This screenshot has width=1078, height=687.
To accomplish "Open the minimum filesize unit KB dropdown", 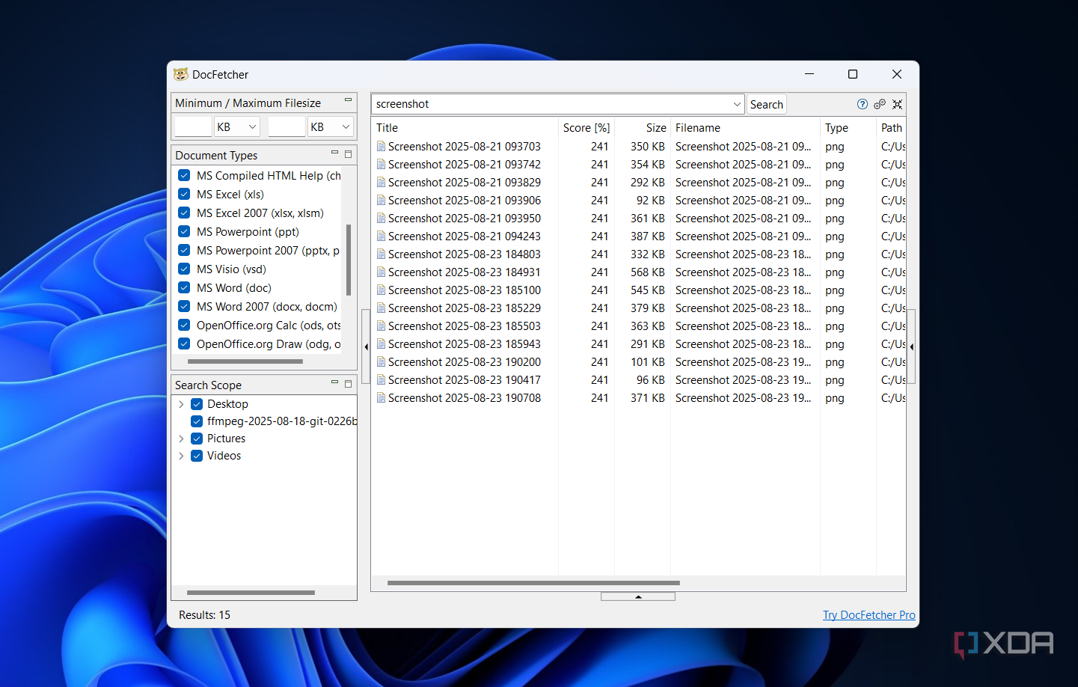I will pyautogui.click(x=237, y=127).
